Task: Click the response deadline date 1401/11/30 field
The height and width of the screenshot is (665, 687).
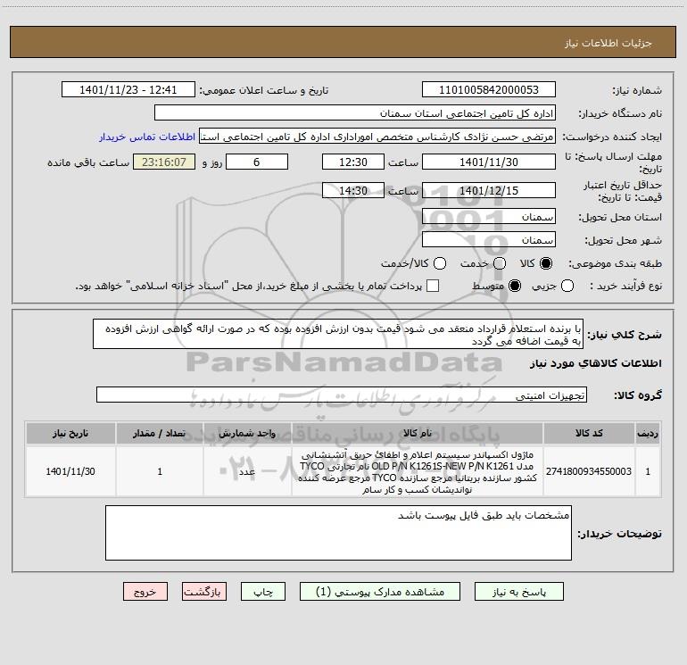Action: 489,162
